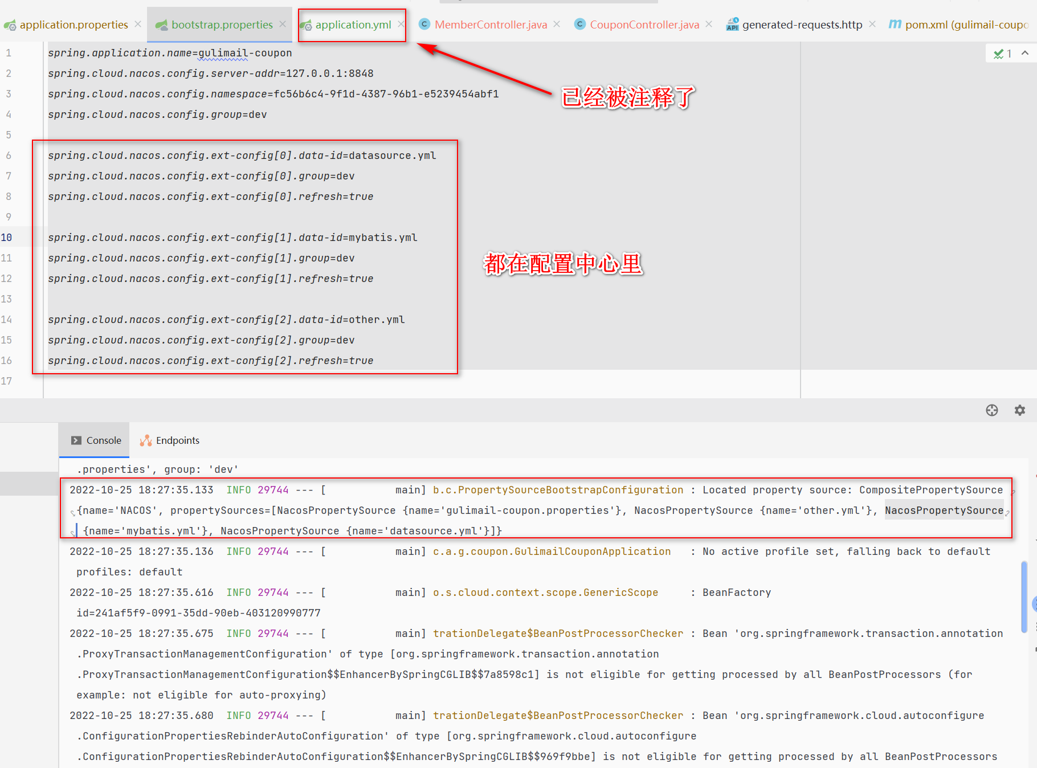Click line 1 spring.application.name text
The height and width of the screenshot is (768, 1037).
point(170,53)
